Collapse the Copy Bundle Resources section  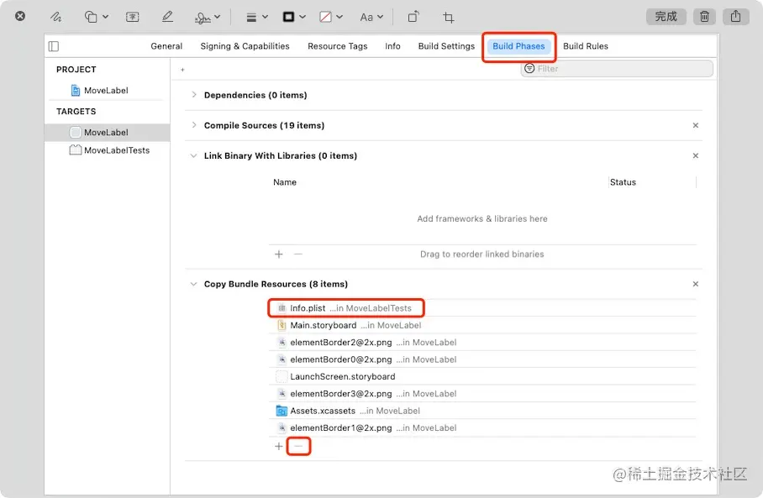tap(193, 284)
